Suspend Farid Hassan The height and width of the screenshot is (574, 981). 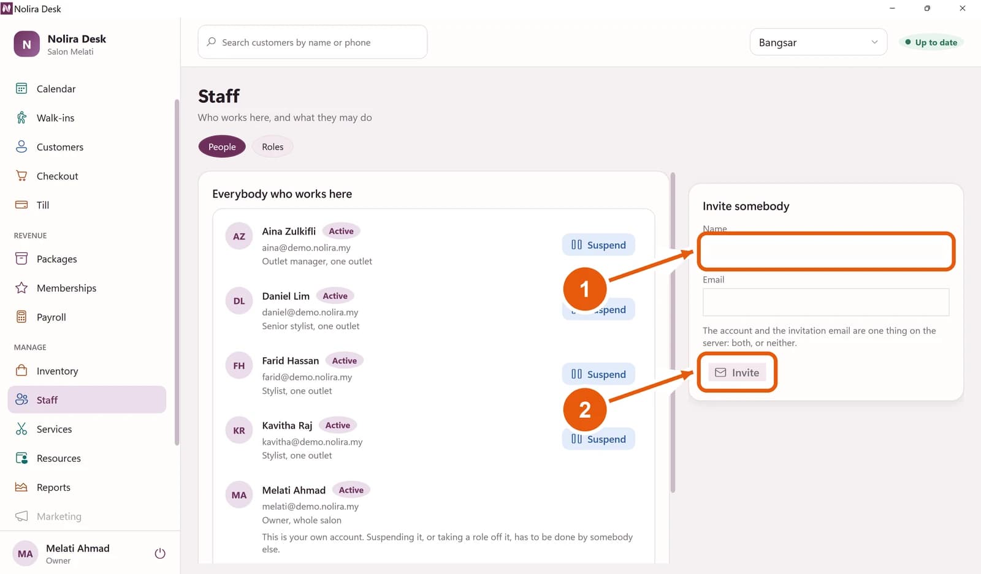coord(598,374)
